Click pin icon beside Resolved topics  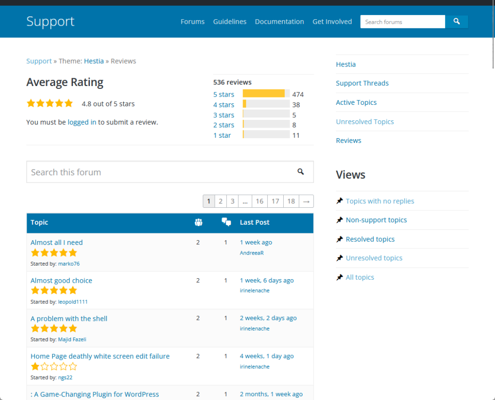coord(340,239)
